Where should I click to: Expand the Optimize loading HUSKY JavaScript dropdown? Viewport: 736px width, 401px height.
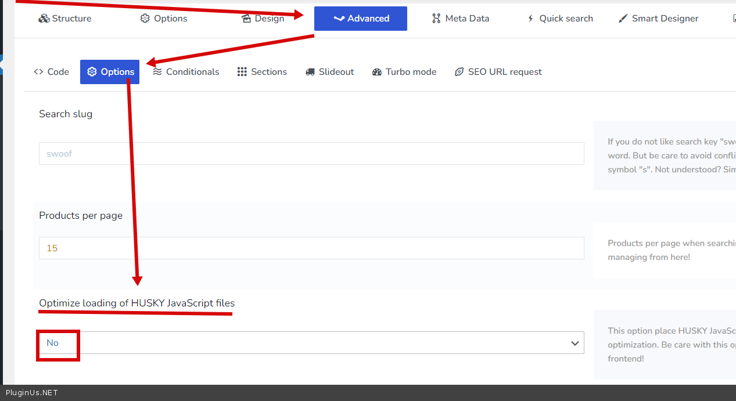[x=311, y=343]
